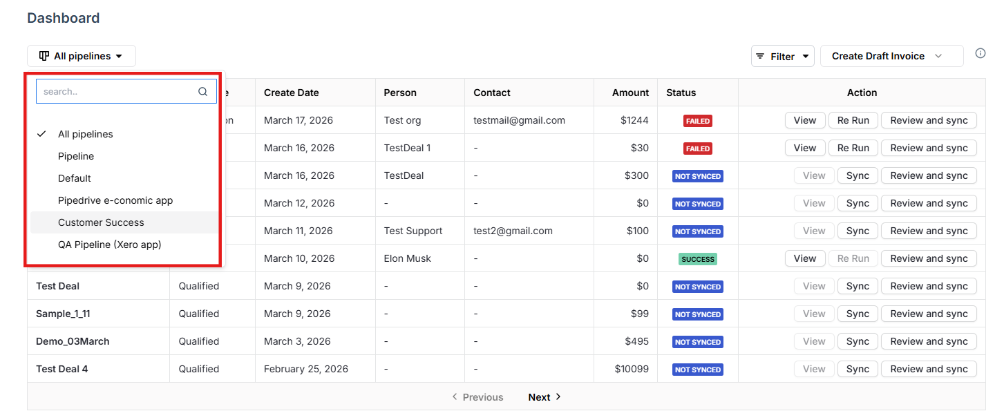Click the info icon beside Create Draft Invoice
The width and height of the screenshot is (1004, 411).
pyautogui.click(x=981, y=52)
